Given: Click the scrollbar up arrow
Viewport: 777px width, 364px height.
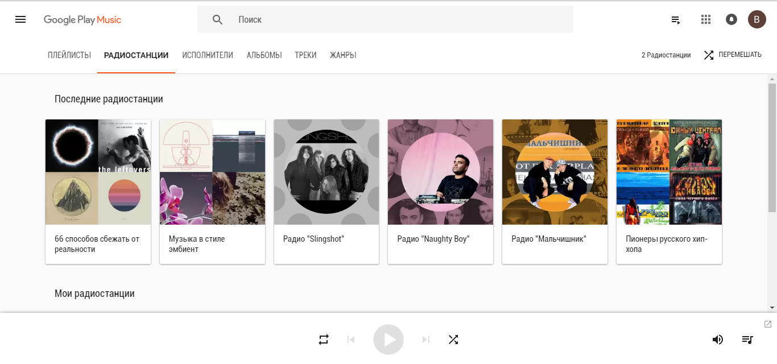Looking at the screenshot, I should point(772,78).
